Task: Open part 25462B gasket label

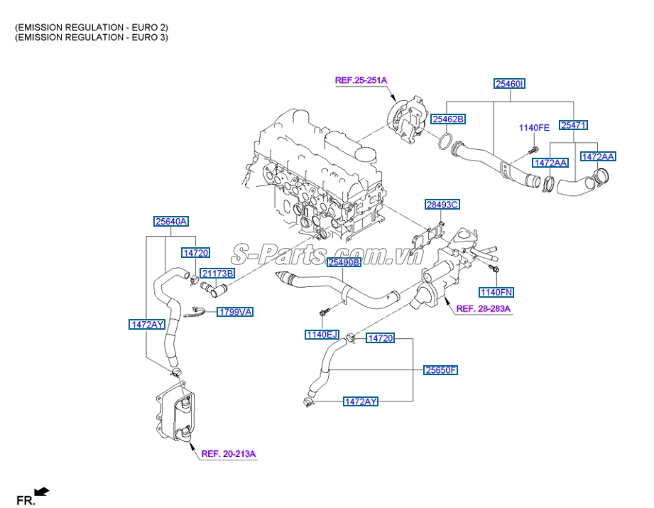Action: click(x=447, y=119)
